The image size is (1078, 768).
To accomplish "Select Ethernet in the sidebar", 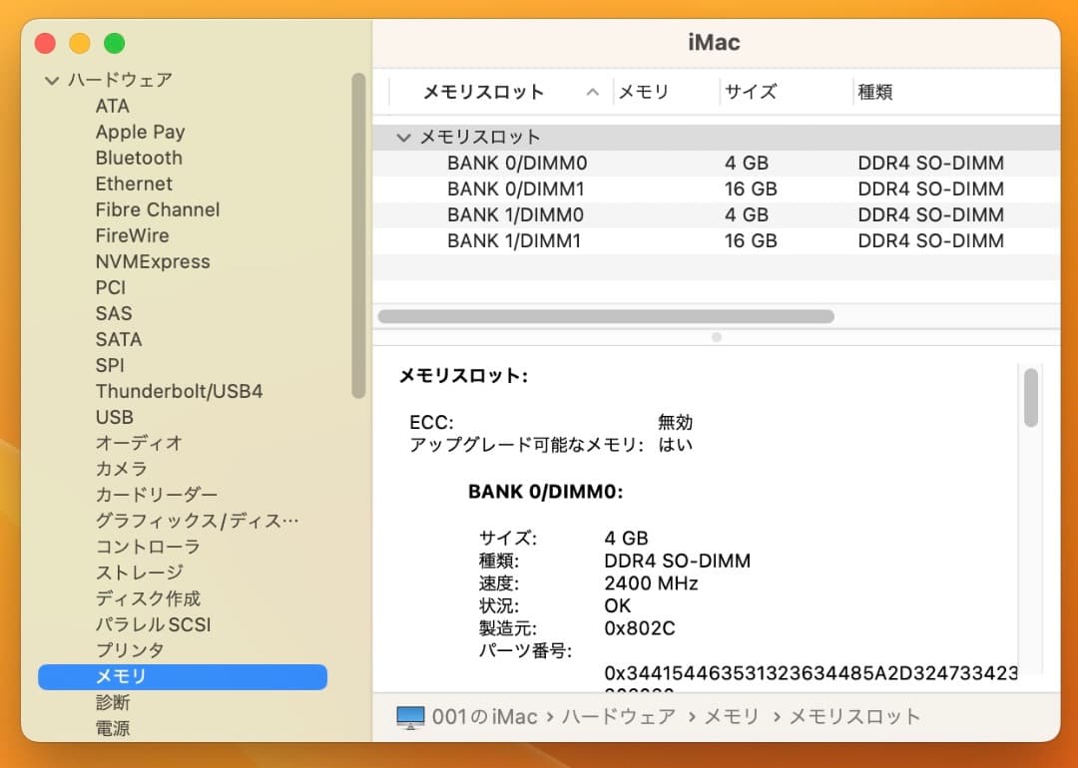I will coord(134,184).
